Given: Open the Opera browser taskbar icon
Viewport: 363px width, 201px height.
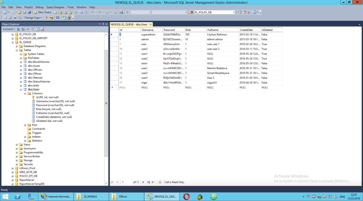Looking at the screenshot, I should (x=186, y=196).
